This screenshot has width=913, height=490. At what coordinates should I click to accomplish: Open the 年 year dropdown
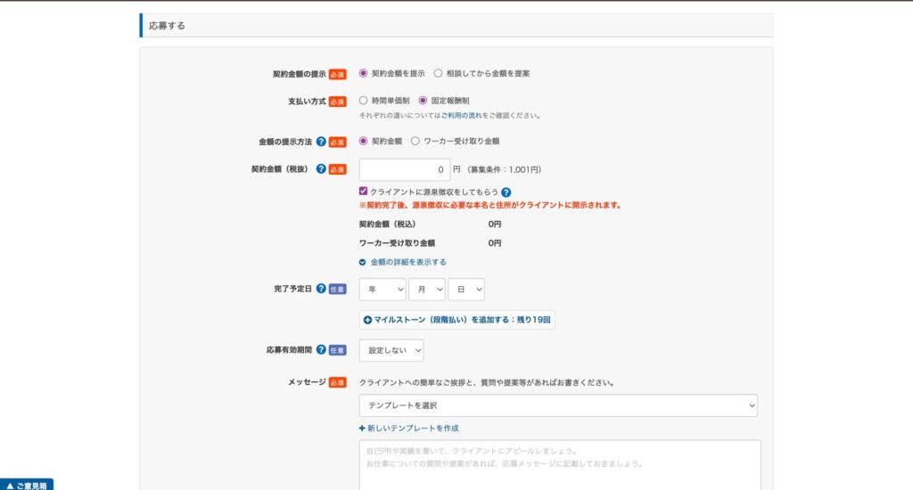click(x=382, y=290)
